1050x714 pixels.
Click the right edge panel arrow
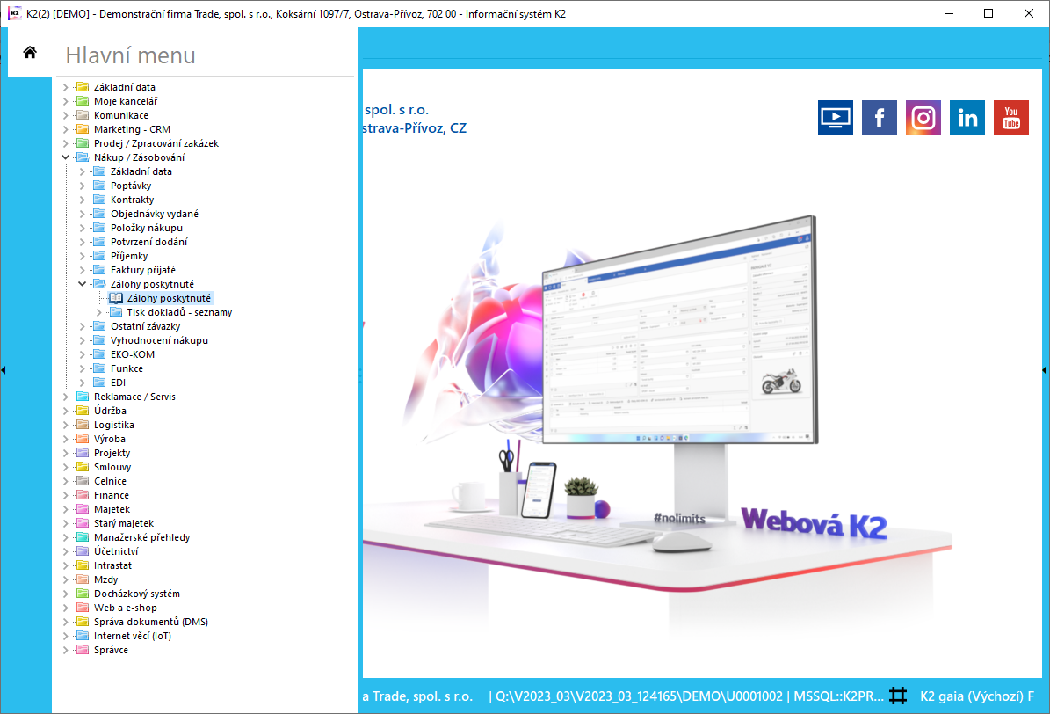tap(1046, 370)
